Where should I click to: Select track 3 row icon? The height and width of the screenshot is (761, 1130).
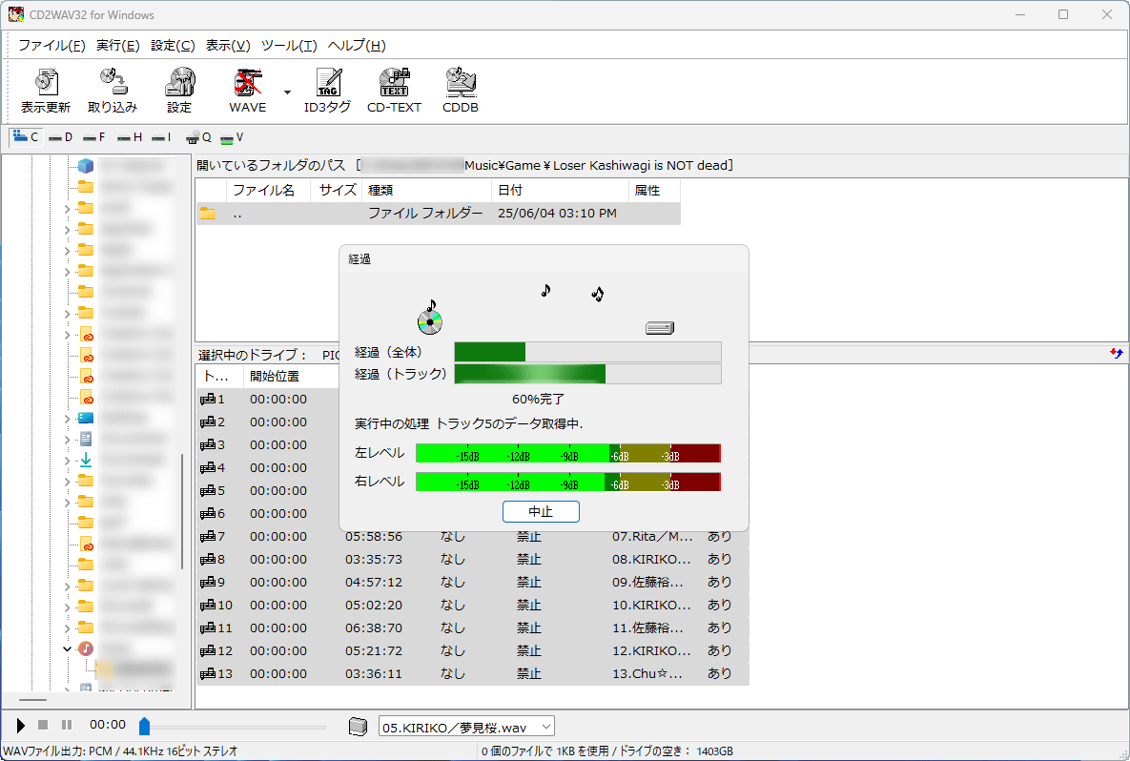pyautogui.click(x=208, y=445)
